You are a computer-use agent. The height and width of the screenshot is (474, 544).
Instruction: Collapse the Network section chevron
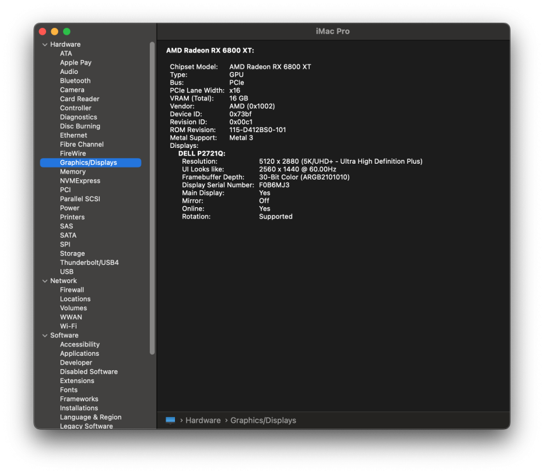[45, 281]
